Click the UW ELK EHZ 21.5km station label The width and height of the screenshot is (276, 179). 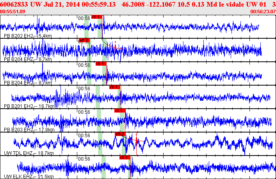(28, 177)
